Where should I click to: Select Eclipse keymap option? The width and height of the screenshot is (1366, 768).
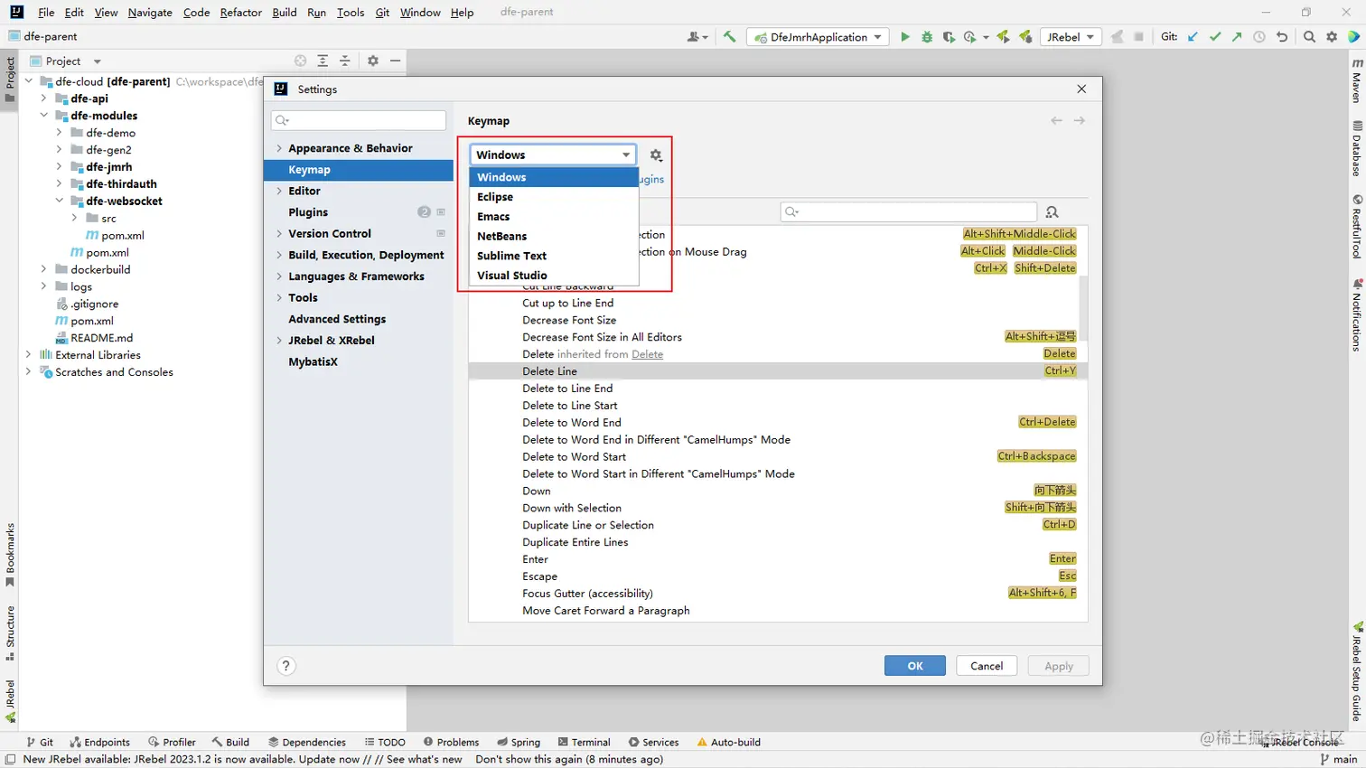(554, 197)
